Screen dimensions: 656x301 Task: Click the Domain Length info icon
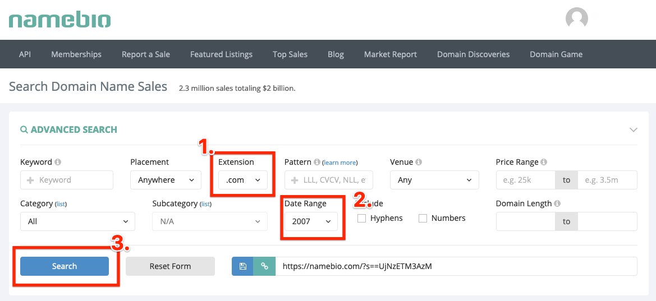click(x=557, y=203)
